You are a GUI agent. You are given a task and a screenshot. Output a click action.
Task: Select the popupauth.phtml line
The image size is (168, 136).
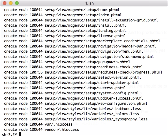[x=67, y=62]
